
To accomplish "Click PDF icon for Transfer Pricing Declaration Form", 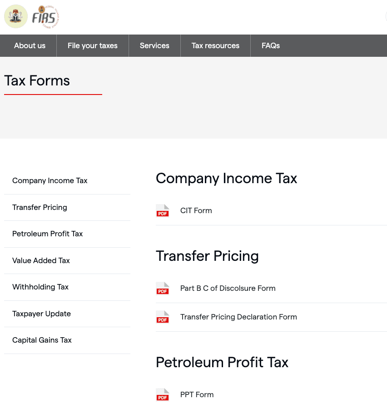I will (163, 317).
